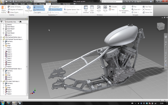Open the User Interface options
Screen dimensions: 168x105
tap(86, 8)
